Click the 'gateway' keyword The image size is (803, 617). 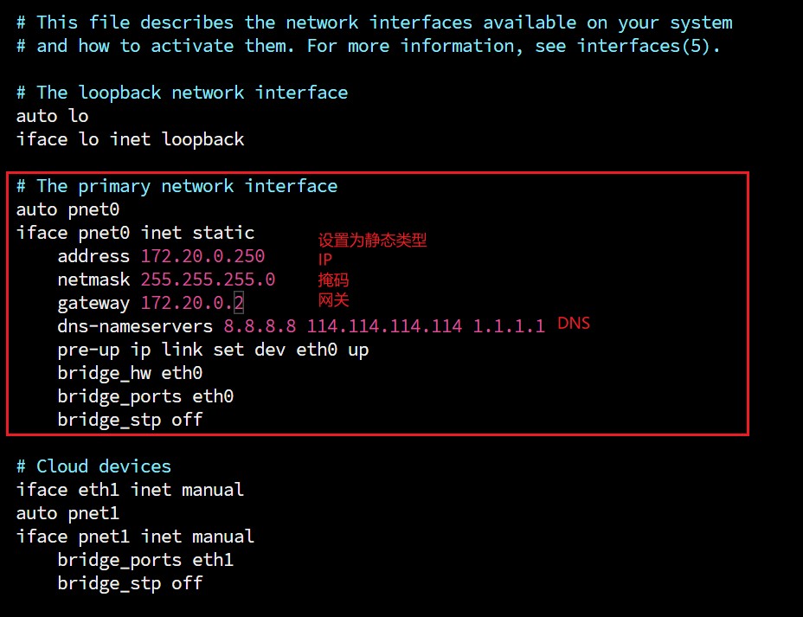pos(93,303)
